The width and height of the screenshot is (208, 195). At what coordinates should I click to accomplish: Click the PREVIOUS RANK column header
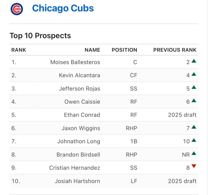click(175, 50)
